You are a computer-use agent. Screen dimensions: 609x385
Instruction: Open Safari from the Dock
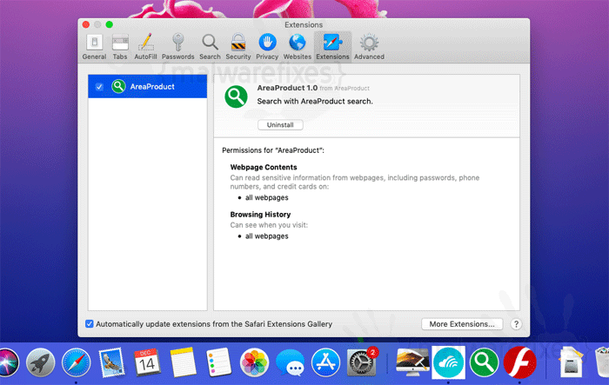coord(77,363)
